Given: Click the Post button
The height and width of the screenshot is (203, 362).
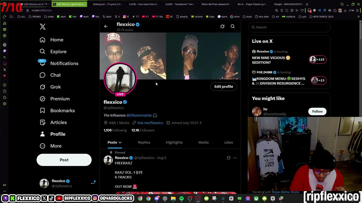Looking at the screenshot, I should coord(64,160).
